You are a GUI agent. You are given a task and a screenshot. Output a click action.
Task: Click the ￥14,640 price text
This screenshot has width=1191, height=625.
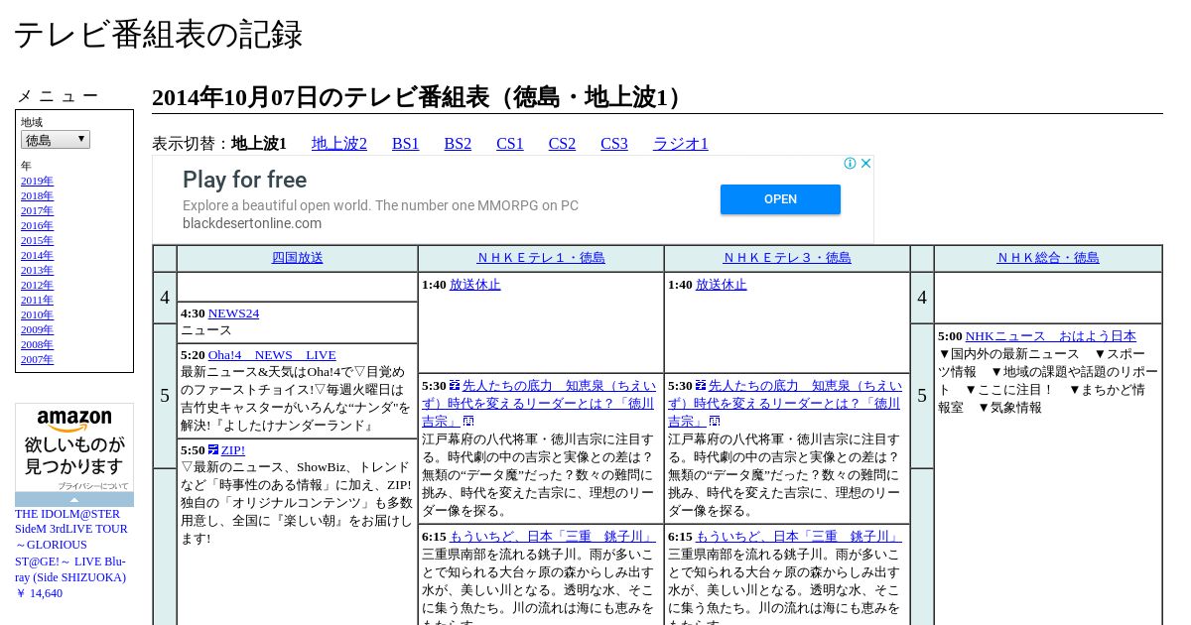pyautogui.click(x=39, y=593)
